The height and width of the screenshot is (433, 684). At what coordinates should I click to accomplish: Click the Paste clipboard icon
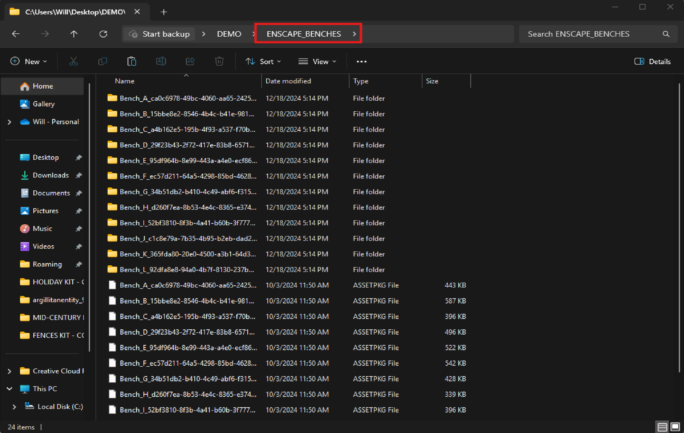point(132,61)
